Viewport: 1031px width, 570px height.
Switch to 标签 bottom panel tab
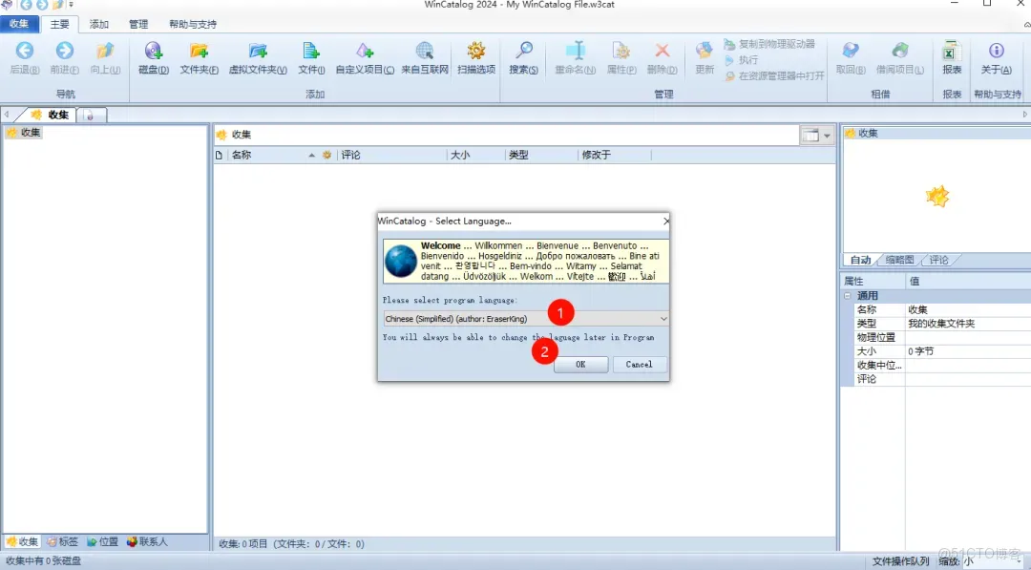[62, 541]
